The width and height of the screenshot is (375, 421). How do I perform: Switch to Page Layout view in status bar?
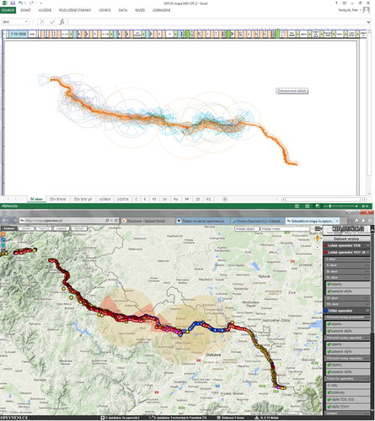coord(308,206)
